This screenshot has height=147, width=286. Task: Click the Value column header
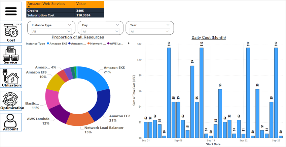tap(90, 4)
